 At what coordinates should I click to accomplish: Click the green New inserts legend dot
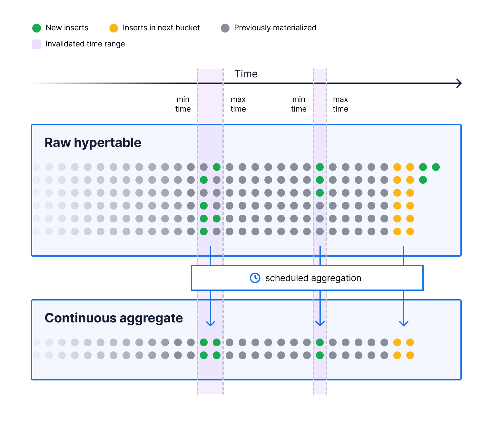tap(37, 28)
